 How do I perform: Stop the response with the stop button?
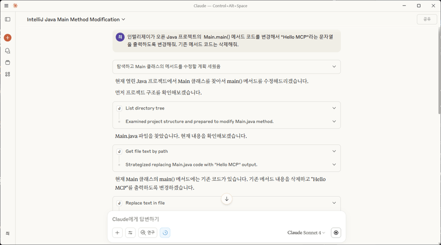pyautogui.click(x=336, y=233)
